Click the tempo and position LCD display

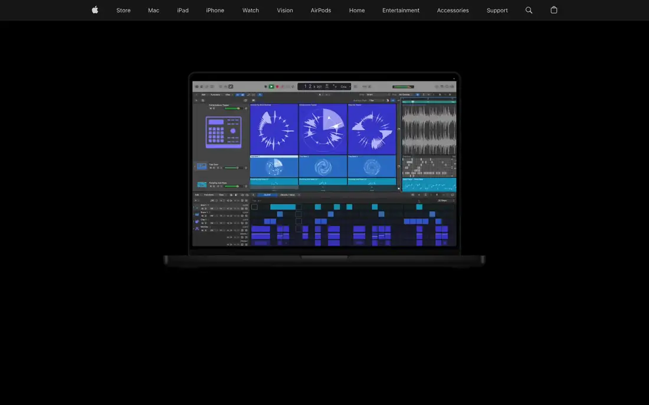(x=324, y=87)
